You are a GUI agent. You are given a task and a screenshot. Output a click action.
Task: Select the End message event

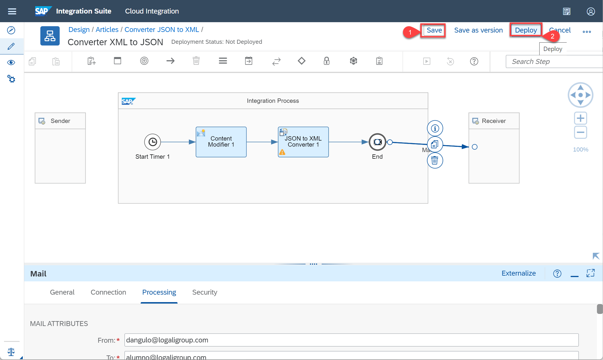pos(377,142)
